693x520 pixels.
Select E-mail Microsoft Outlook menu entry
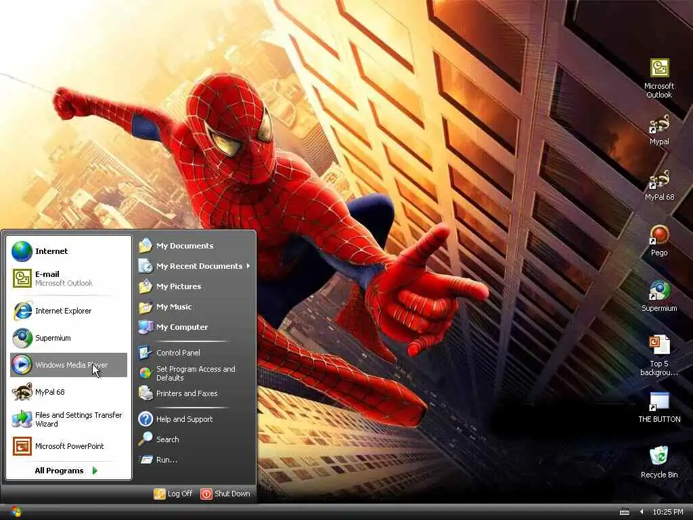[68, 278]
